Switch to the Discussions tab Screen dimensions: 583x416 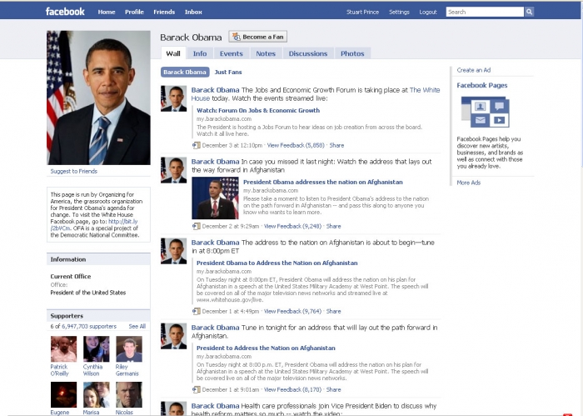(308, 53)
